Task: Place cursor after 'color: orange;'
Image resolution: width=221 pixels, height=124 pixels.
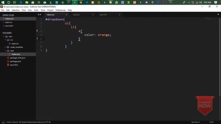Action: (112, 35)
